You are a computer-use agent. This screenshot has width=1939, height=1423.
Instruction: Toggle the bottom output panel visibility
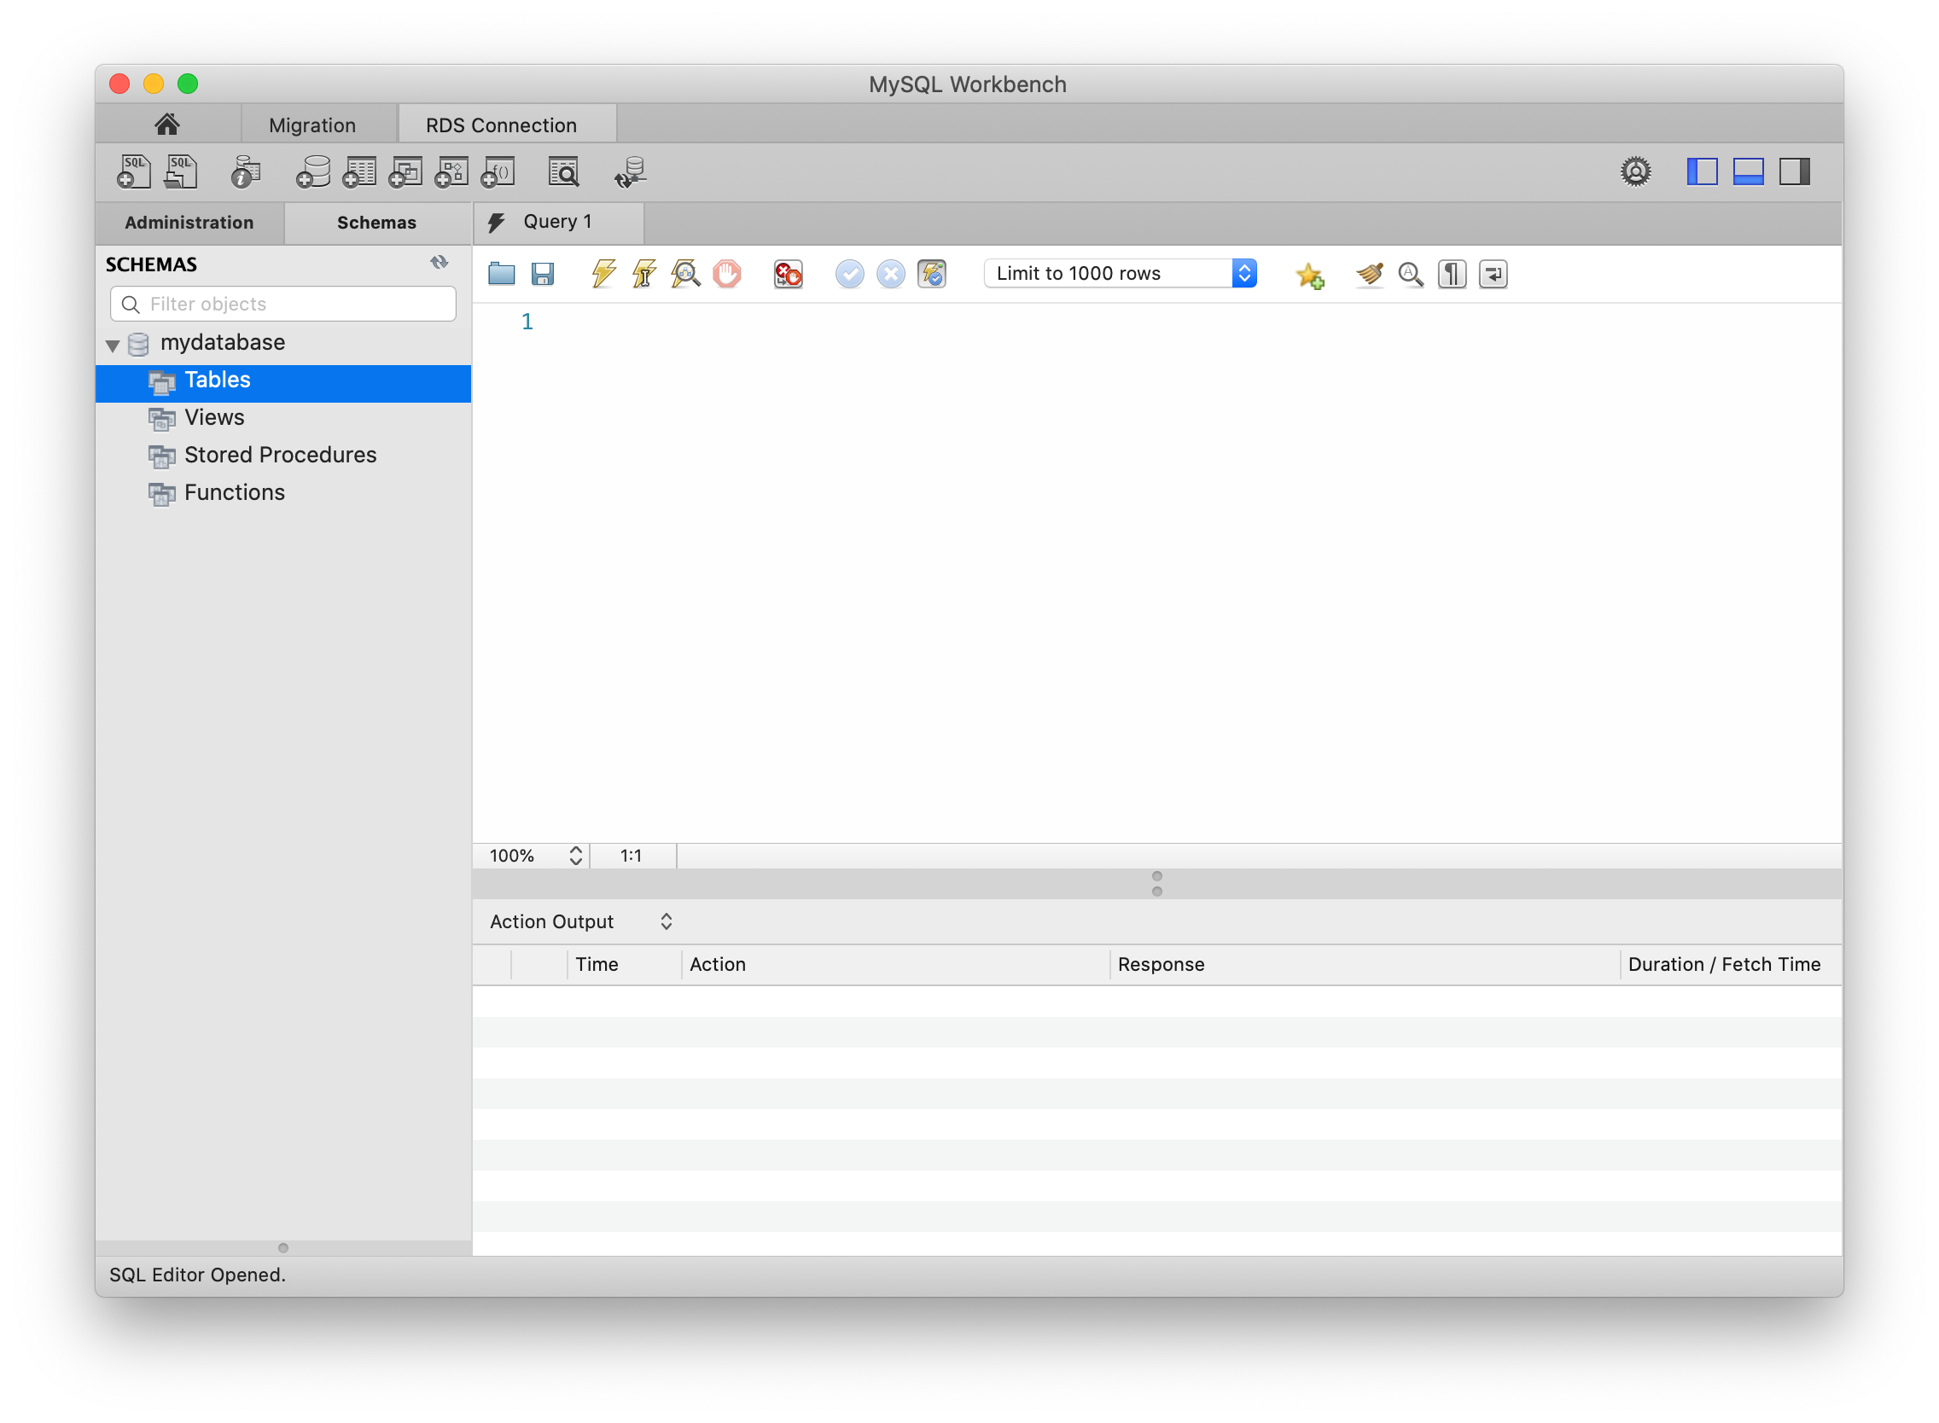point(1749,171)
